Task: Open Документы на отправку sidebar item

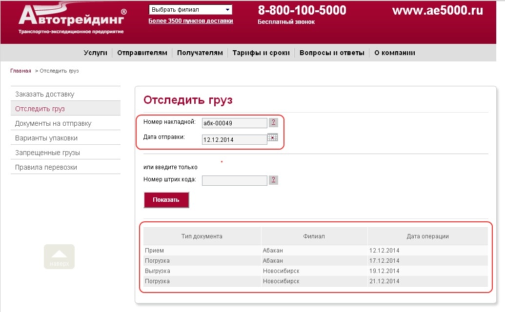Action: [x=53, y=123]
